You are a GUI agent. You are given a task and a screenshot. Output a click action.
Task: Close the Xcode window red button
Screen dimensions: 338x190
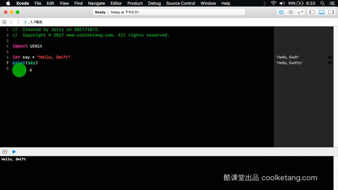pos(6,12)
